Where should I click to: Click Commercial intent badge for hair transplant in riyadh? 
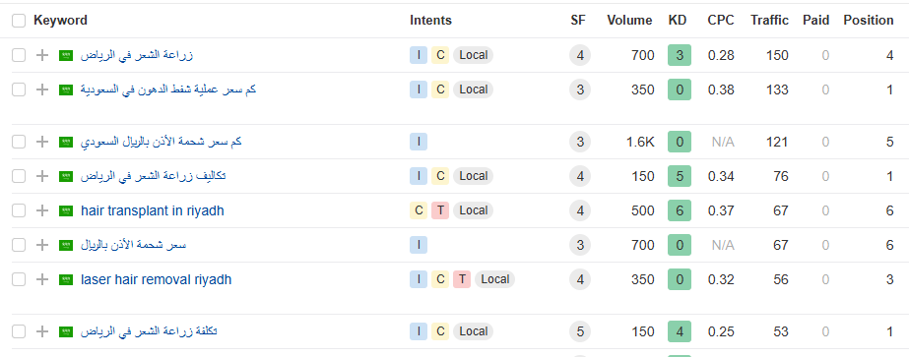point(419,210)
